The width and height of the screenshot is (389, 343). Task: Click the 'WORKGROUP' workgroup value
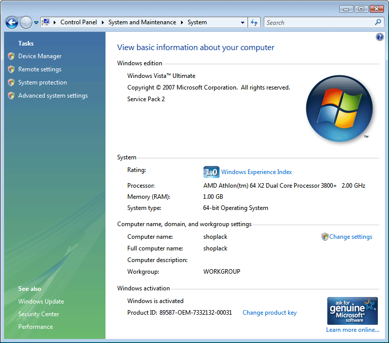click(222, 272)
